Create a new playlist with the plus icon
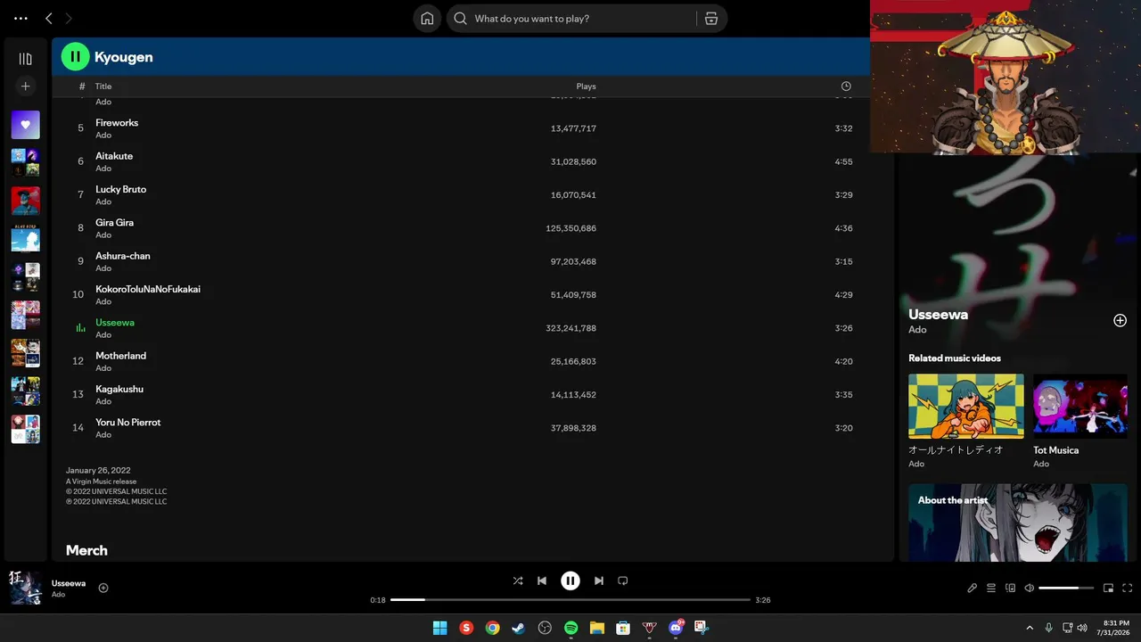 click(25, 86)
